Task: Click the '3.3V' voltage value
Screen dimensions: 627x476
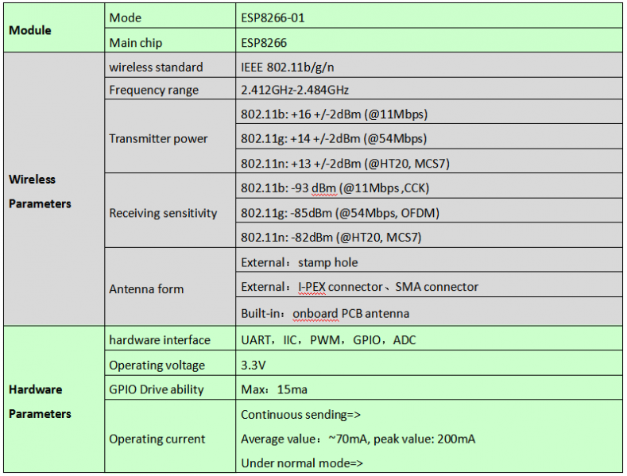Action: coord(428,363)
